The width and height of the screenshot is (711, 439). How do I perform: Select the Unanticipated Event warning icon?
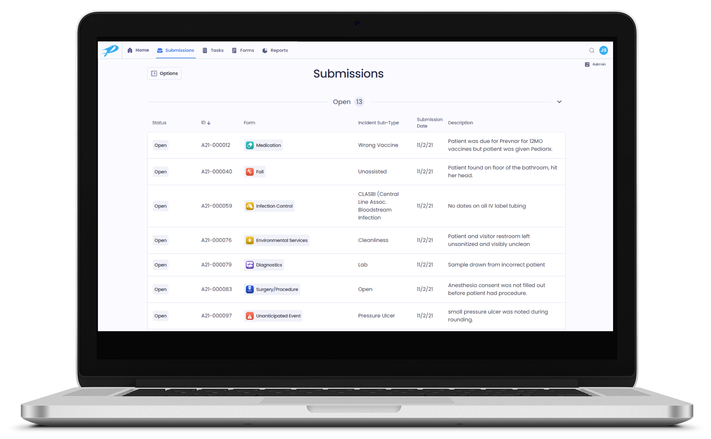coord(250,316)
